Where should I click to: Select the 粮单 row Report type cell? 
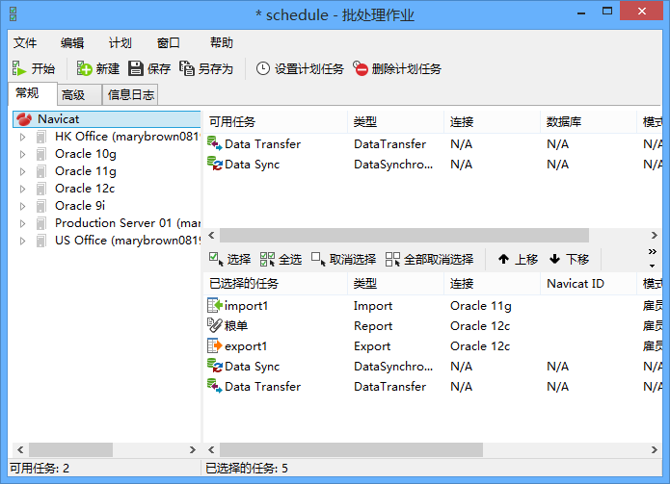click(373, 326)
